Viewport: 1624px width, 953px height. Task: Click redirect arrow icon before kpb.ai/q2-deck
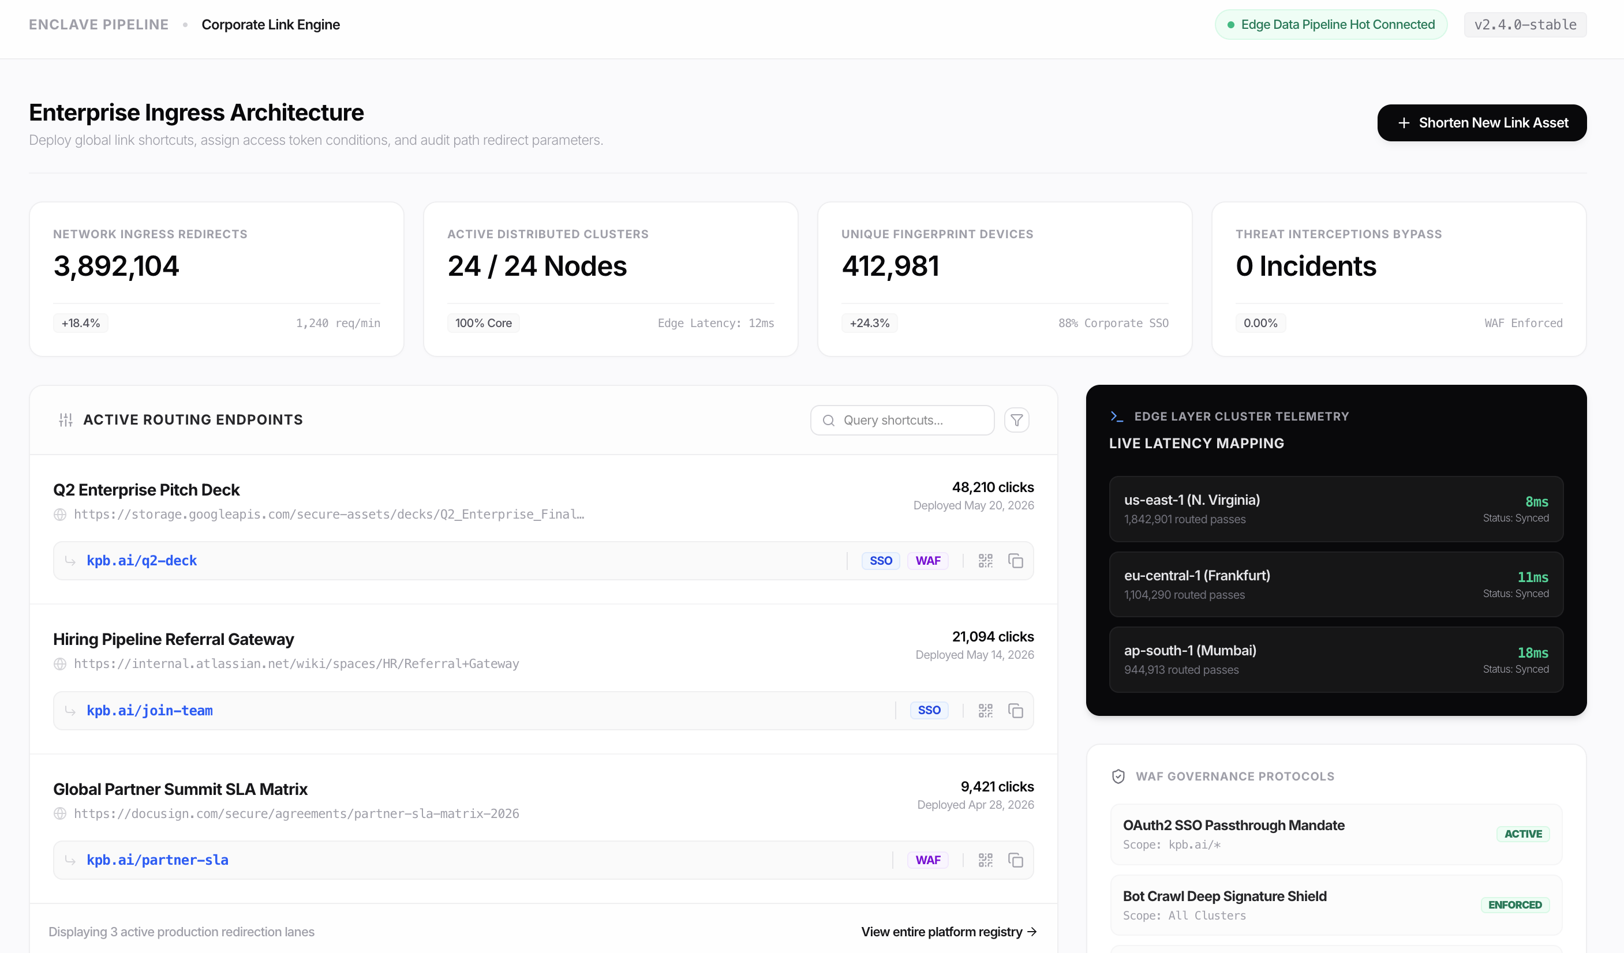[x=70, y=561]
